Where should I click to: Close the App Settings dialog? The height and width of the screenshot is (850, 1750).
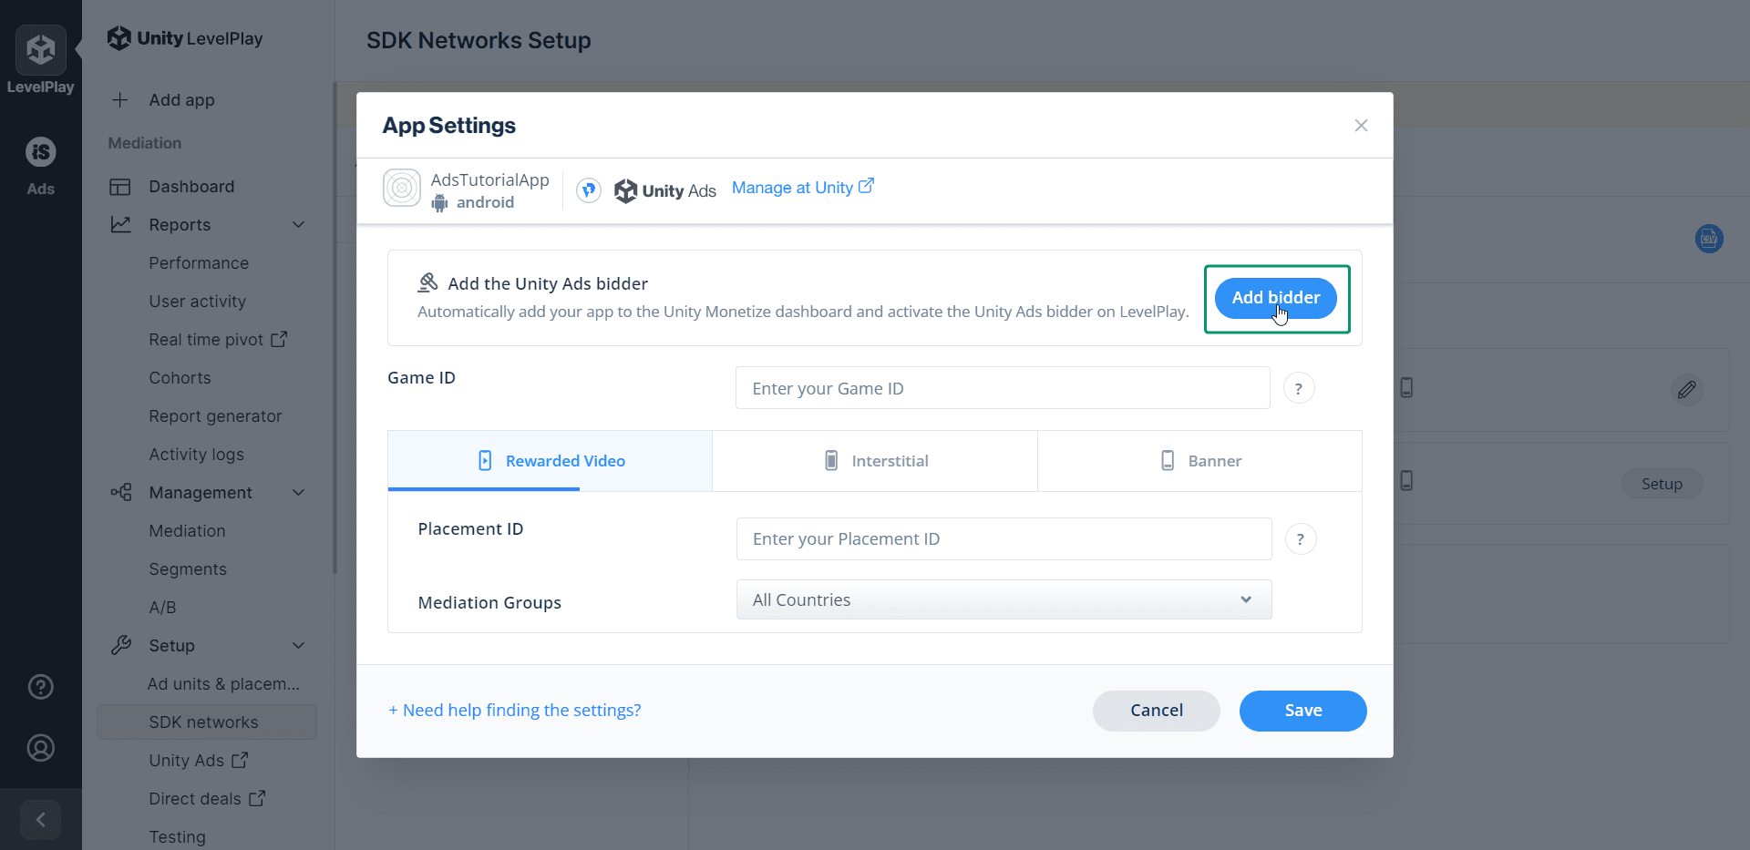1361,126
